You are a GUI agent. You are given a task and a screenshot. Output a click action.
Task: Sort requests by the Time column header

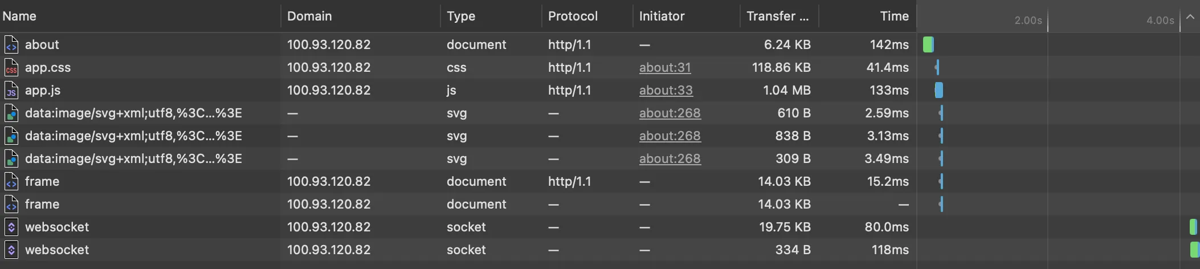coord(894,16)
